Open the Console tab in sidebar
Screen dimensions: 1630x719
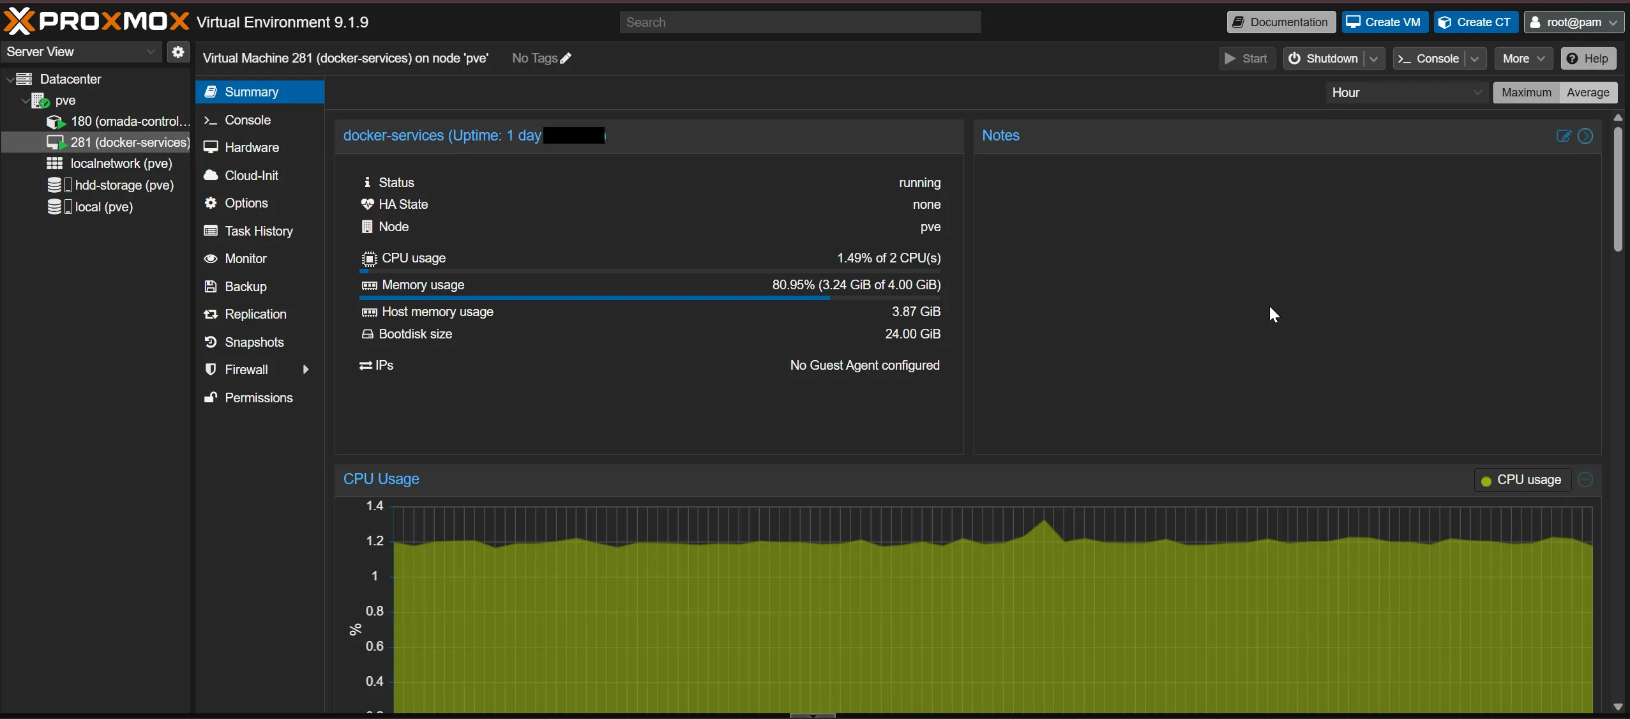[x=260, y=120]
